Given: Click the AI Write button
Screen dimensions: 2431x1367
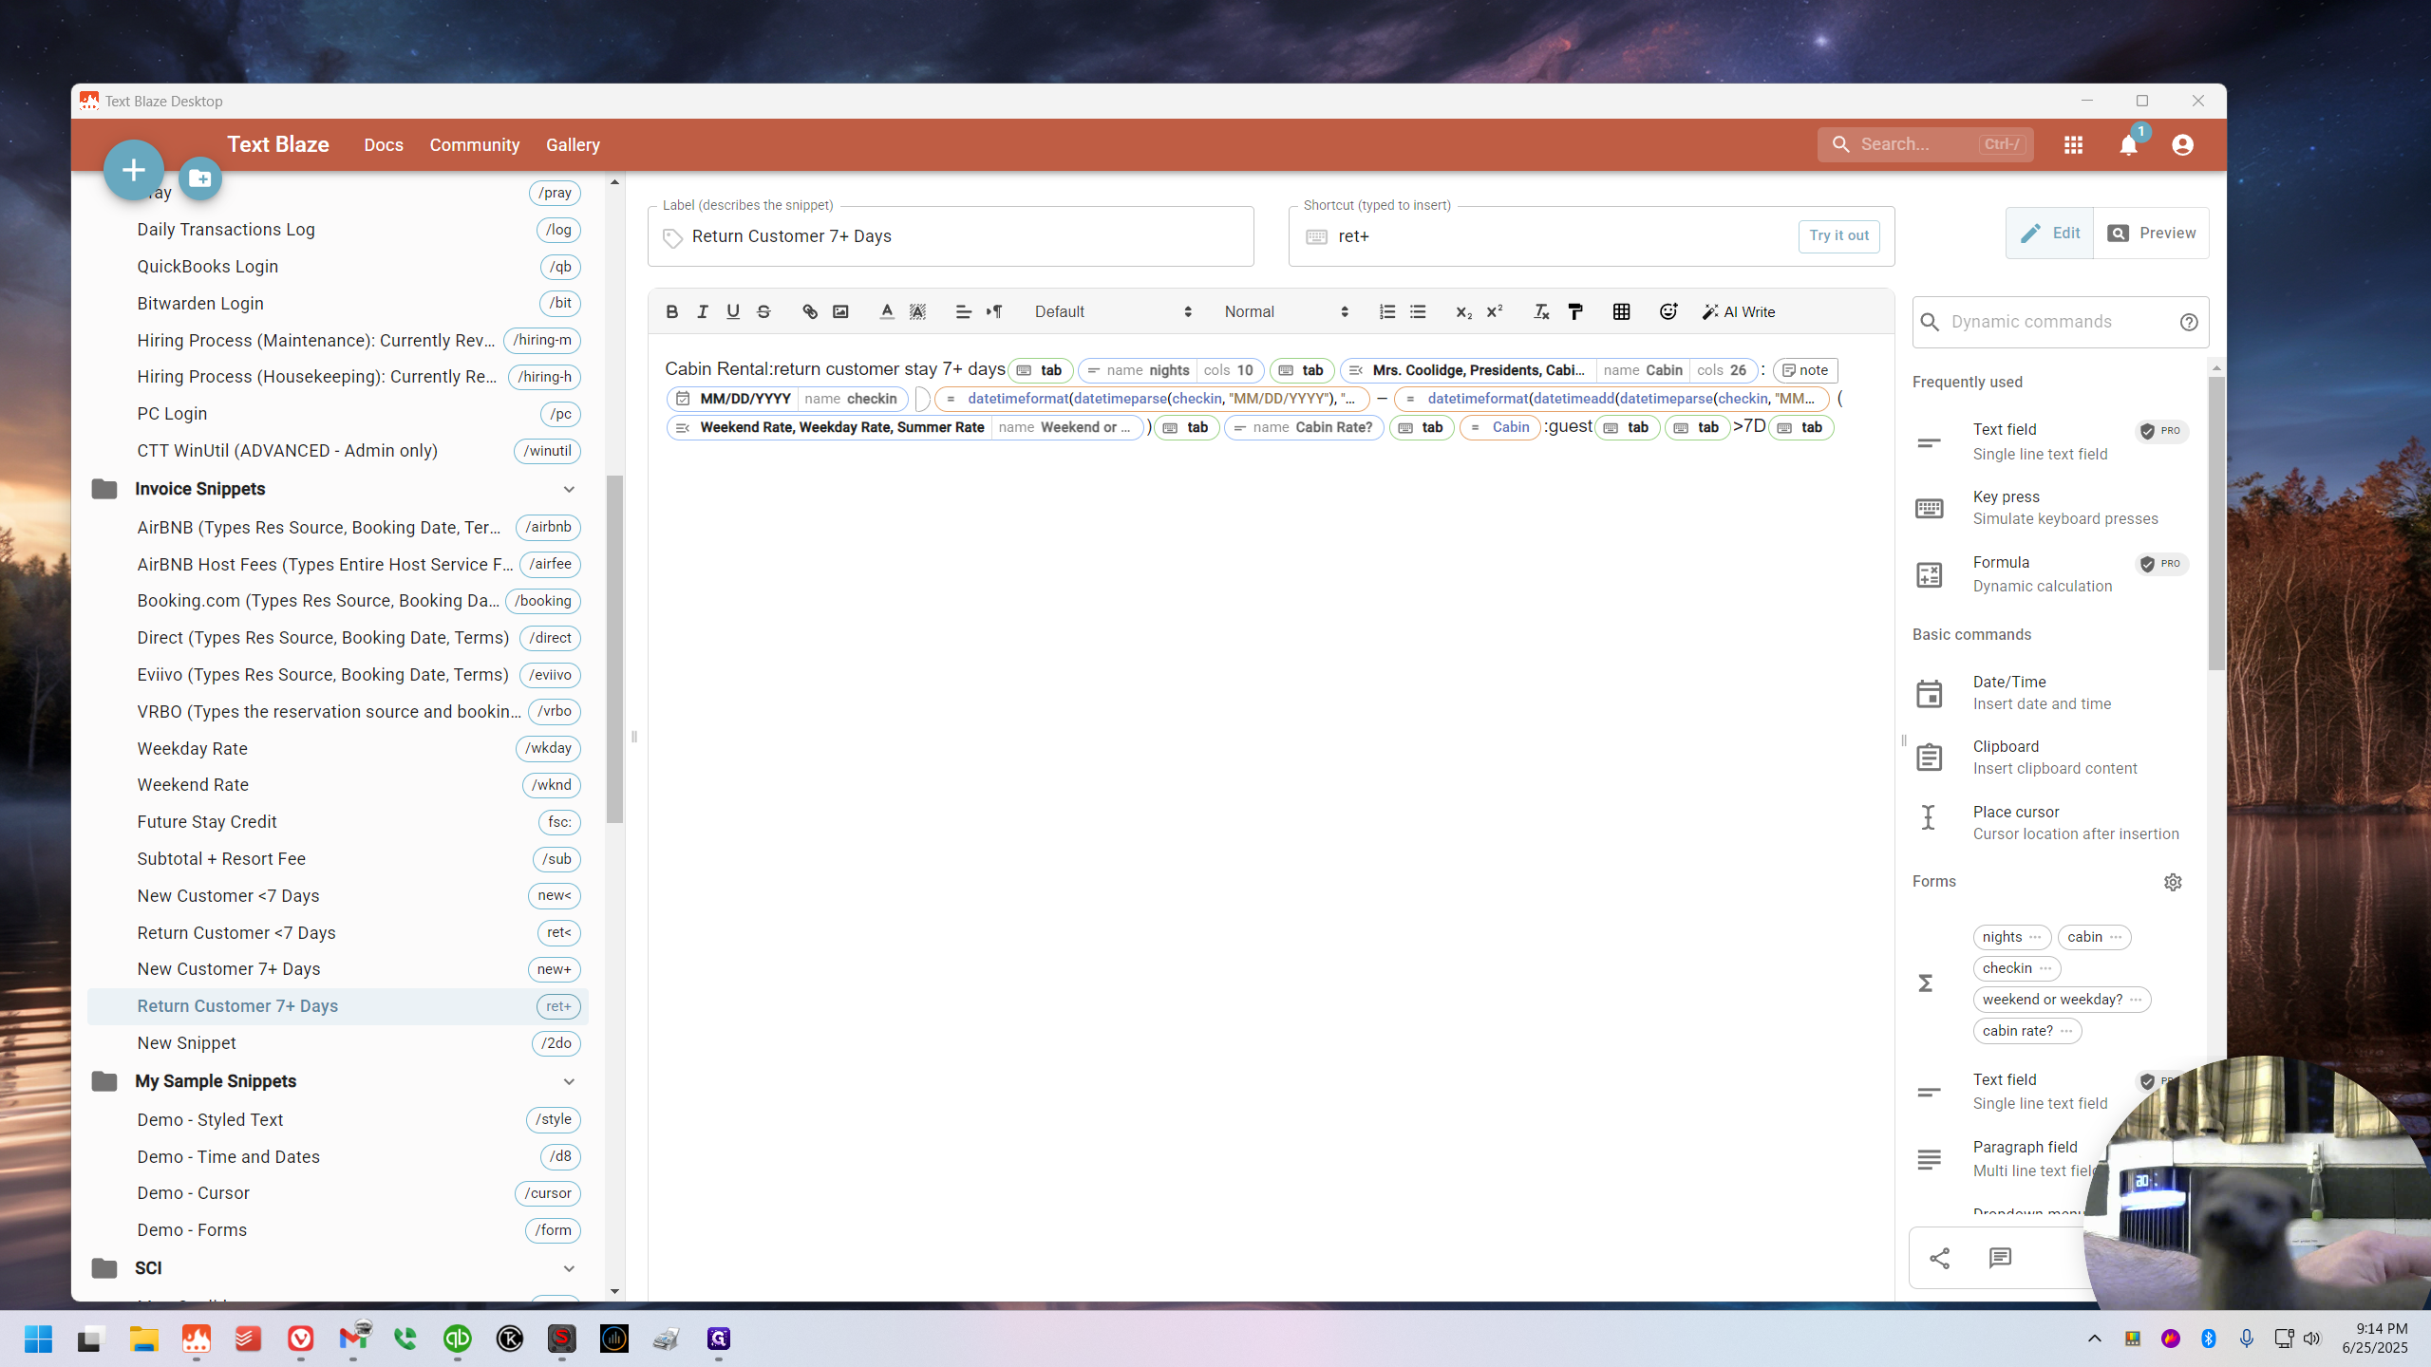Looking at the screenshot, I should pyautogui.click(x=1739, y=311).
